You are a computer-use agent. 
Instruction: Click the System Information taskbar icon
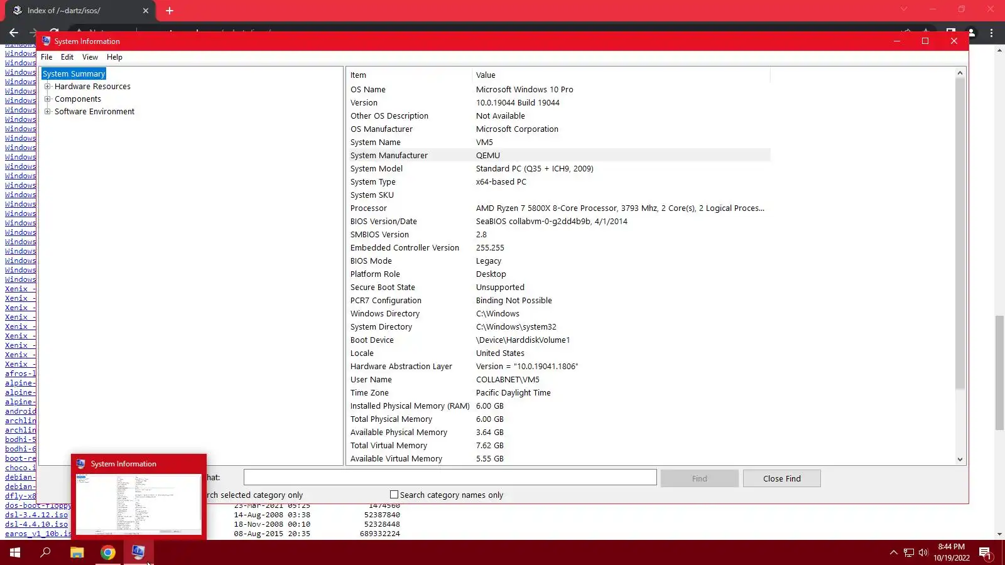click(x=138, y=552)
